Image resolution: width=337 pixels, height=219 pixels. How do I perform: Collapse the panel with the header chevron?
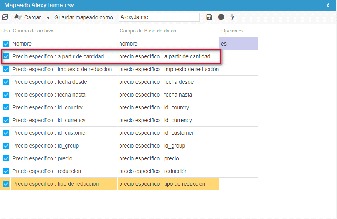(328, 5)
